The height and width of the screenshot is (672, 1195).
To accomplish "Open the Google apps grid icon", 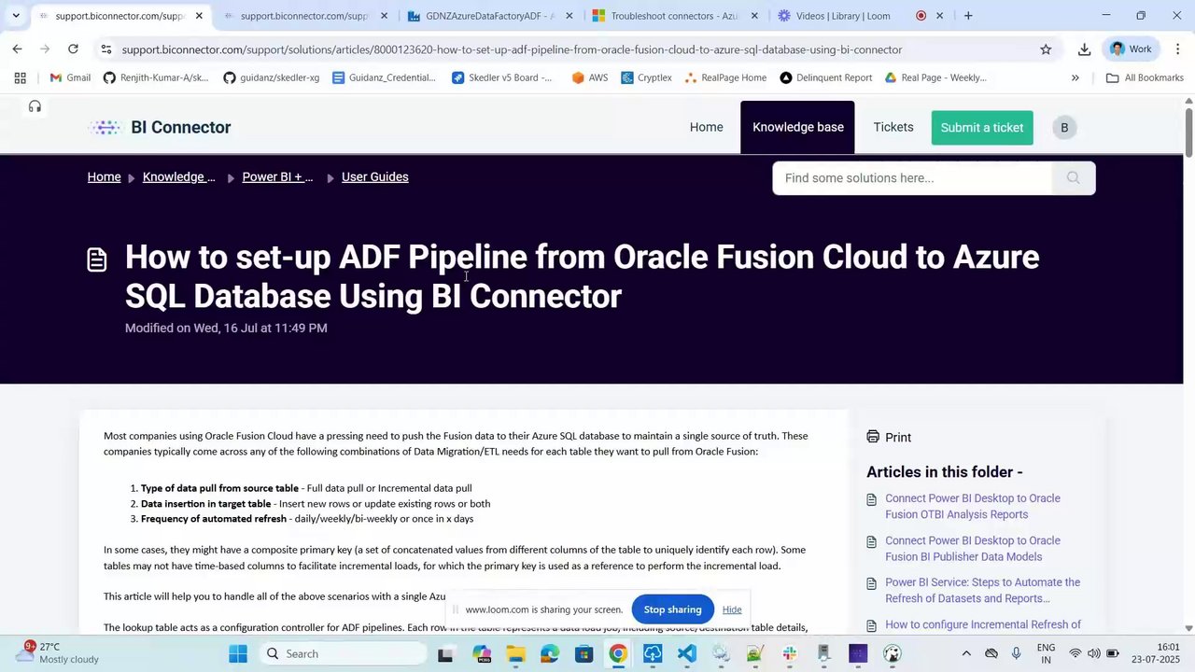I will tap(20, 77).
